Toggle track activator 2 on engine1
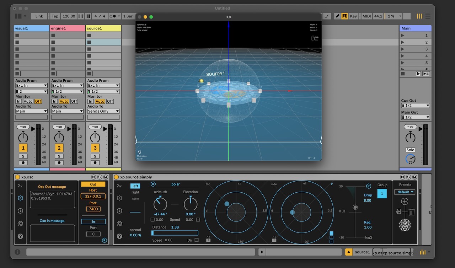The image size is (455, 268). (59, 148)
